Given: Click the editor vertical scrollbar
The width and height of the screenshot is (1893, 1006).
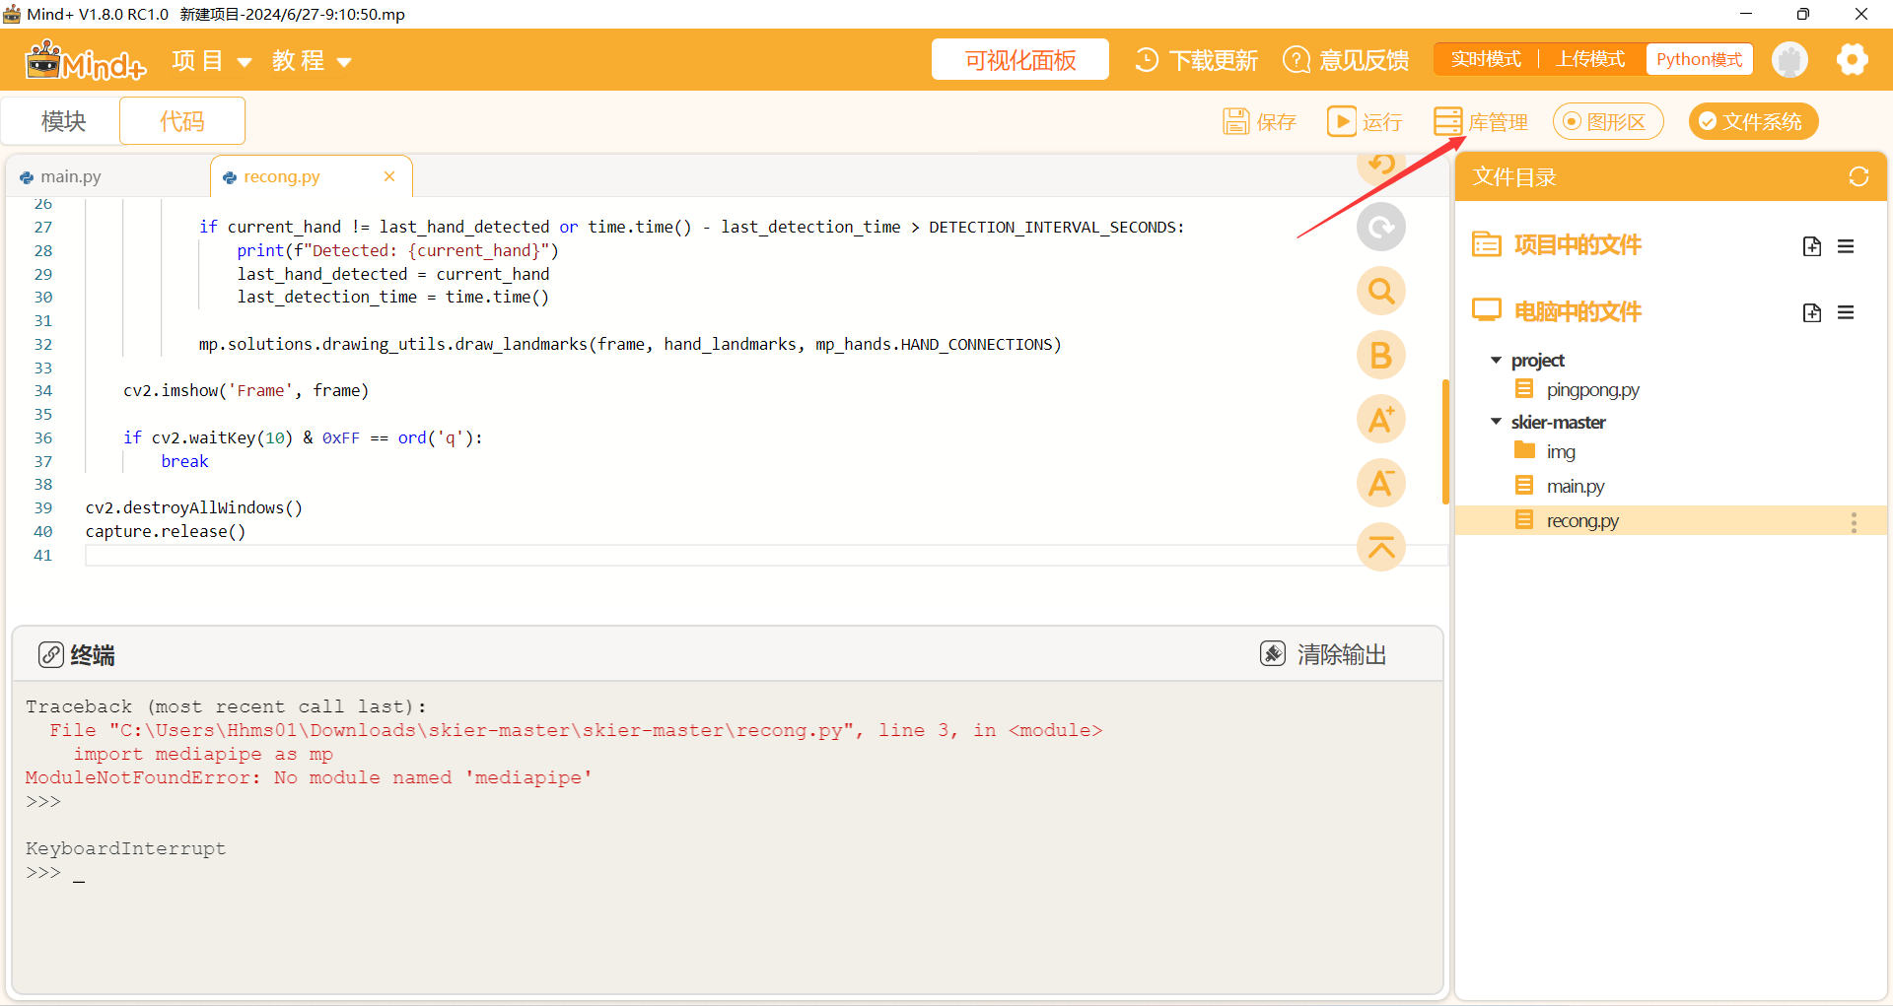Looking at the screenshot, I should (1444, 441).
